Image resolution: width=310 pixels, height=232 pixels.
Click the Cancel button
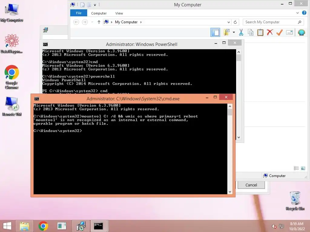pos(251,185)
